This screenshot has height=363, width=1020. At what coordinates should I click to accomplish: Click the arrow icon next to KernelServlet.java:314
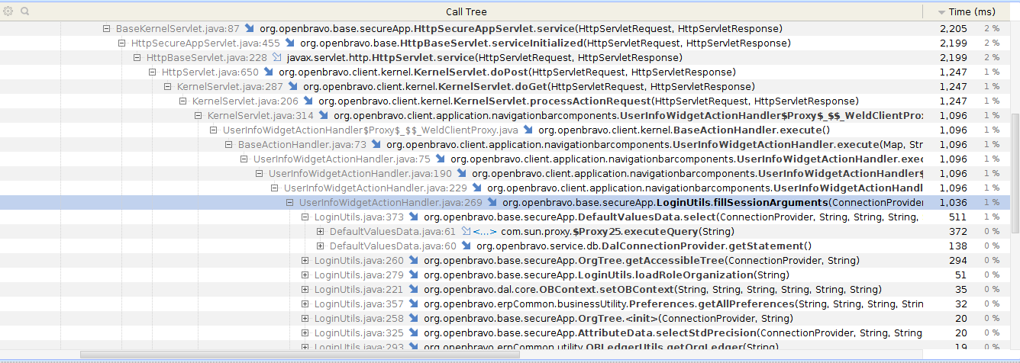(x=324, y=116)
